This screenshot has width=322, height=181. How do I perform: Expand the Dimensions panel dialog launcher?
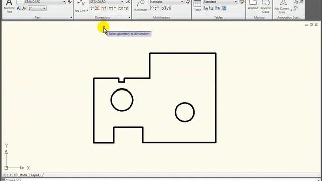pyautogui.click(x=130, y=18)
